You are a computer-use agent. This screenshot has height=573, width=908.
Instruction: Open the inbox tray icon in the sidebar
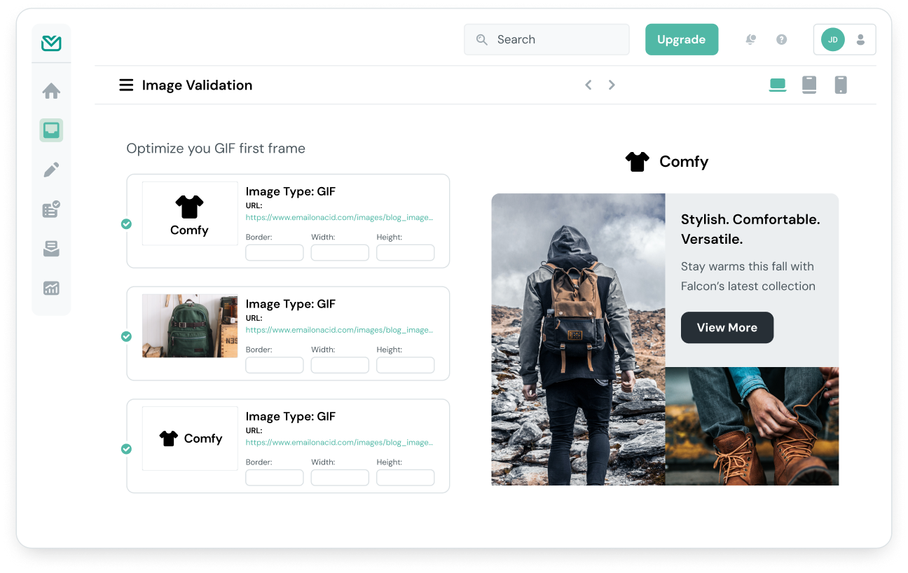[x=51, y=249]
